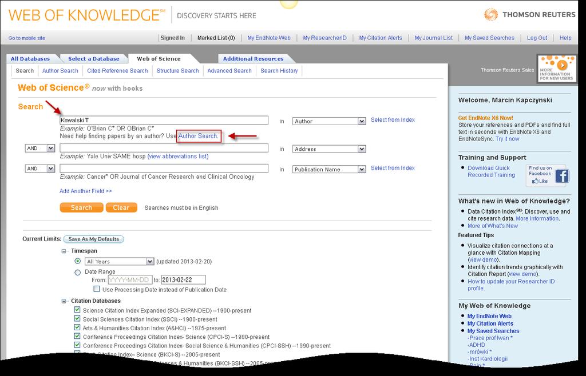This screenshot has height=376, width=586.
Task: Click Save As My Defaults button
Action: [93, 239]
